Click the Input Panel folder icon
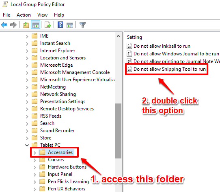 pos(42,174)
